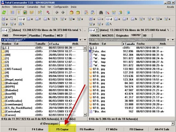
Task: Switch to the FM8 tab in left panel
Action: [x=5, y=35]
